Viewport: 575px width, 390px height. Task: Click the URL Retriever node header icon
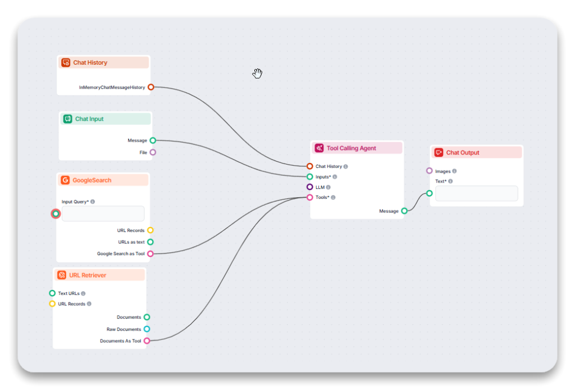pos(62,275)
